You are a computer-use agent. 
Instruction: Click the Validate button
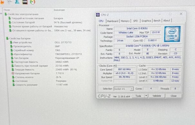coord(157,96)
